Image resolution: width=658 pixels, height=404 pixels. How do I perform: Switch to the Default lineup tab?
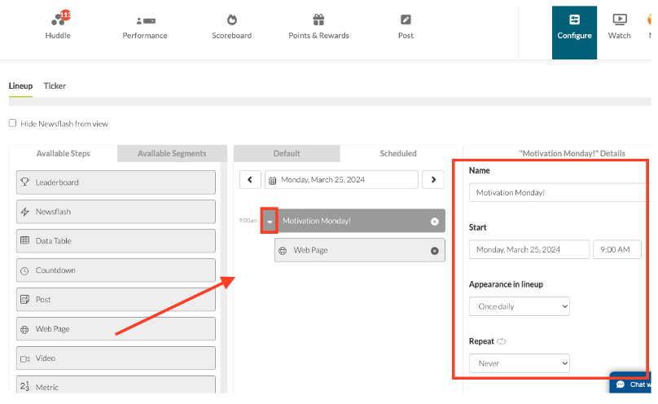(287, 154)
